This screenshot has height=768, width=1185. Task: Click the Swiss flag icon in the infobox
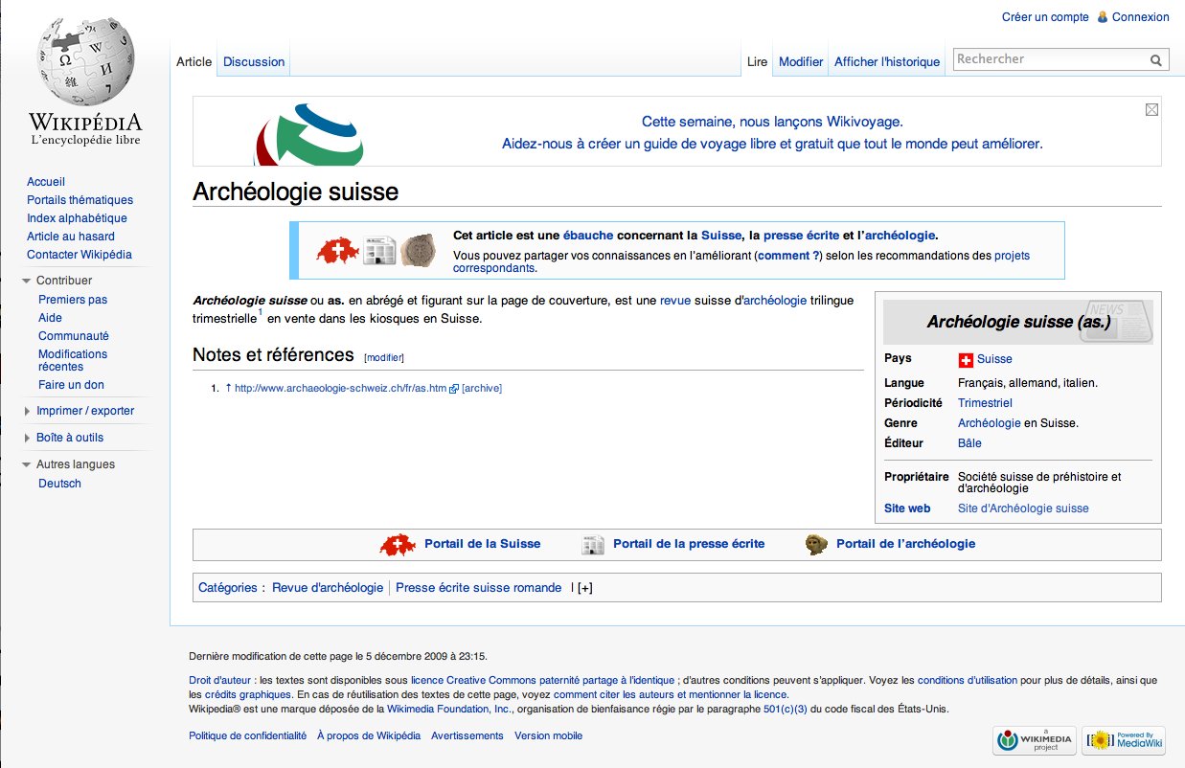click(966, 360)
